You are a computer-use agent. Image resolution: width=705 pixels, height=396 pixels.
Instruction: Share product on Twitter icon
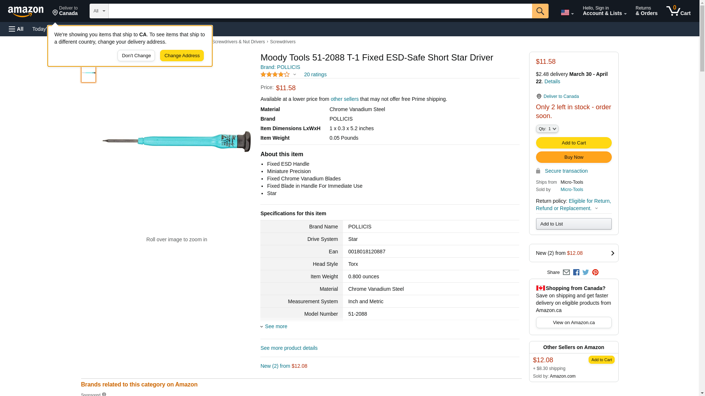(586, 272)
